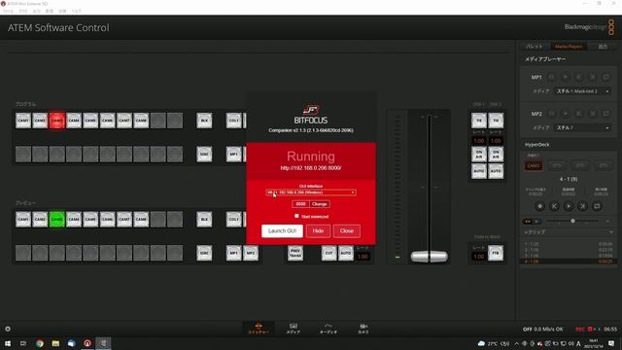Open the ATEM settings gear icon

coord(8,329)
